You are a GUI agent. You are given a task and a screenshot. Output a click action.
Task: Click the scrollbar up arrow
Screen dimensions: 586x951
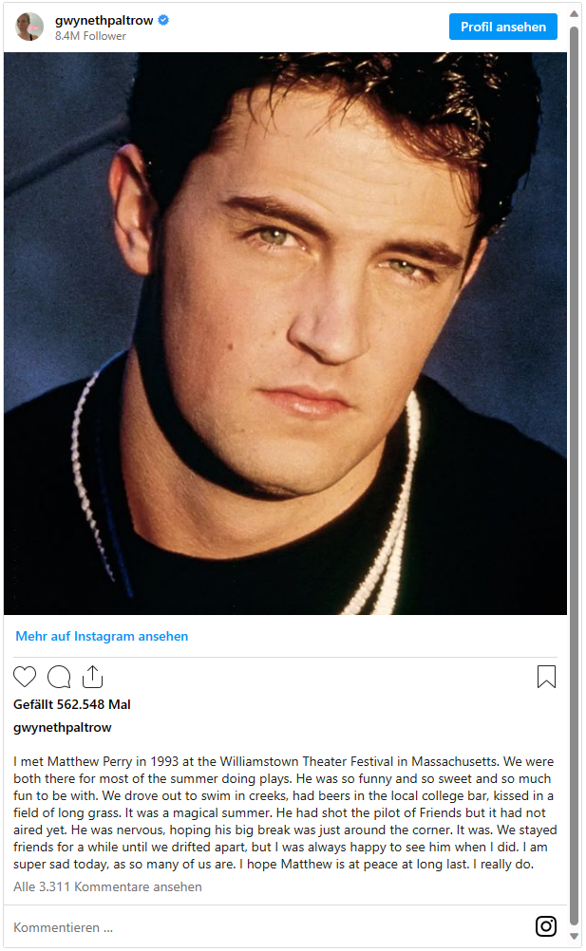[574, 14]
